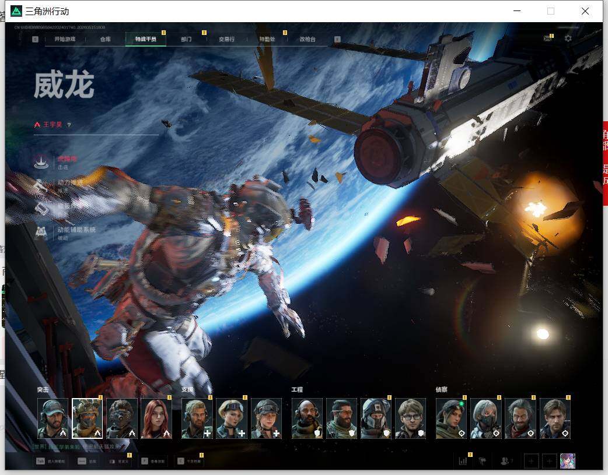The height and width of the screenshot is (475, 608).
Task: Open the player avatar in bottom corner
Action: (x=568, y=461)
